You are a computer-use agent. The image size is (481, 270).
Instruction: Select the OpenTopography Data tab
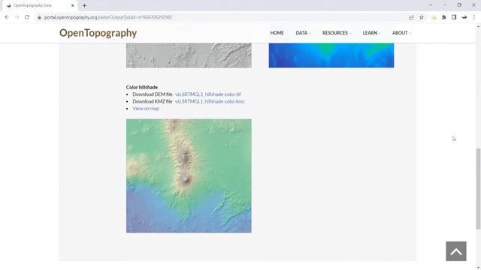40,5
